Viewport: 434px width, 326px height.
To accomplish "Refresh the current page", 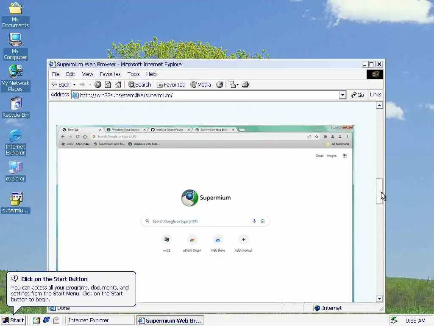I will (x=108, y=84).
